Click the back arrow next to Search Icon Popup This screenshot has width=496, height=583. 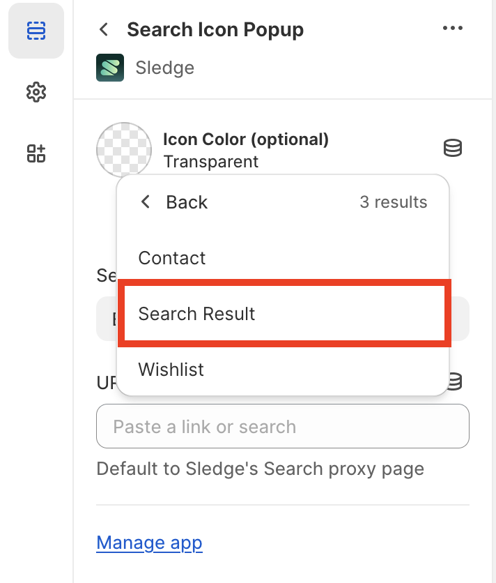click(103, 29)
